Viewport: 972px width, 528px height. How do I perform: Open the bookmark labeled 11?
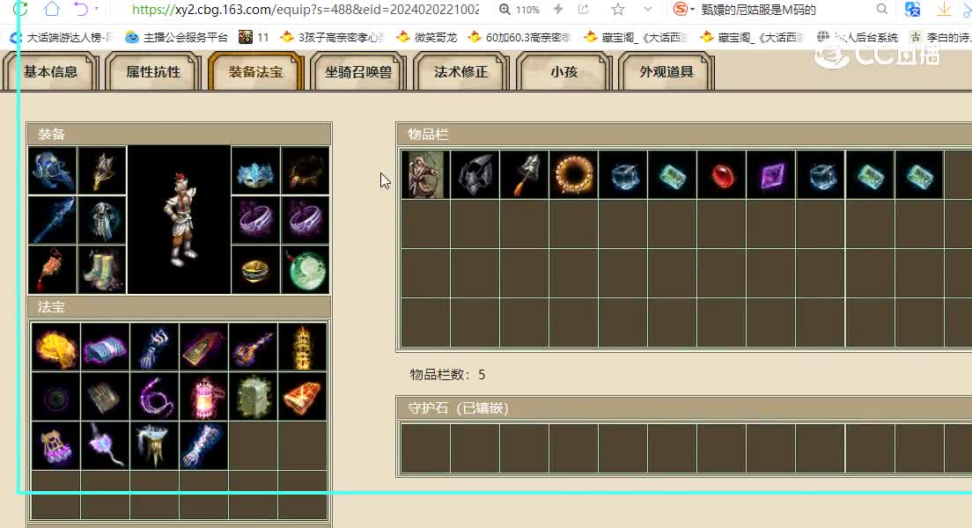point(254,37)
